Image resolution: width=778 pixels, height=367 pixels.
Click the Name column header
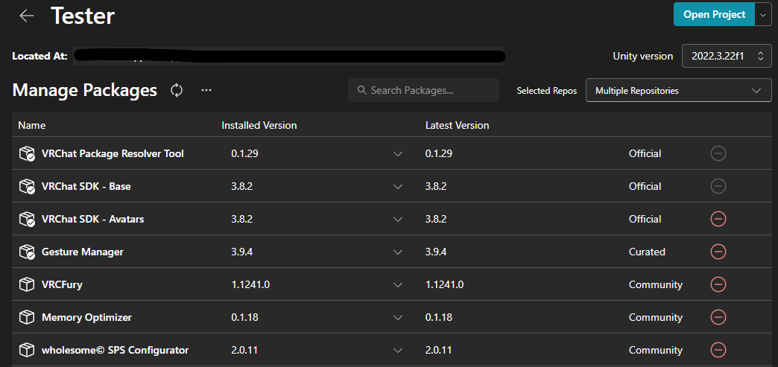tap(32, 125)
